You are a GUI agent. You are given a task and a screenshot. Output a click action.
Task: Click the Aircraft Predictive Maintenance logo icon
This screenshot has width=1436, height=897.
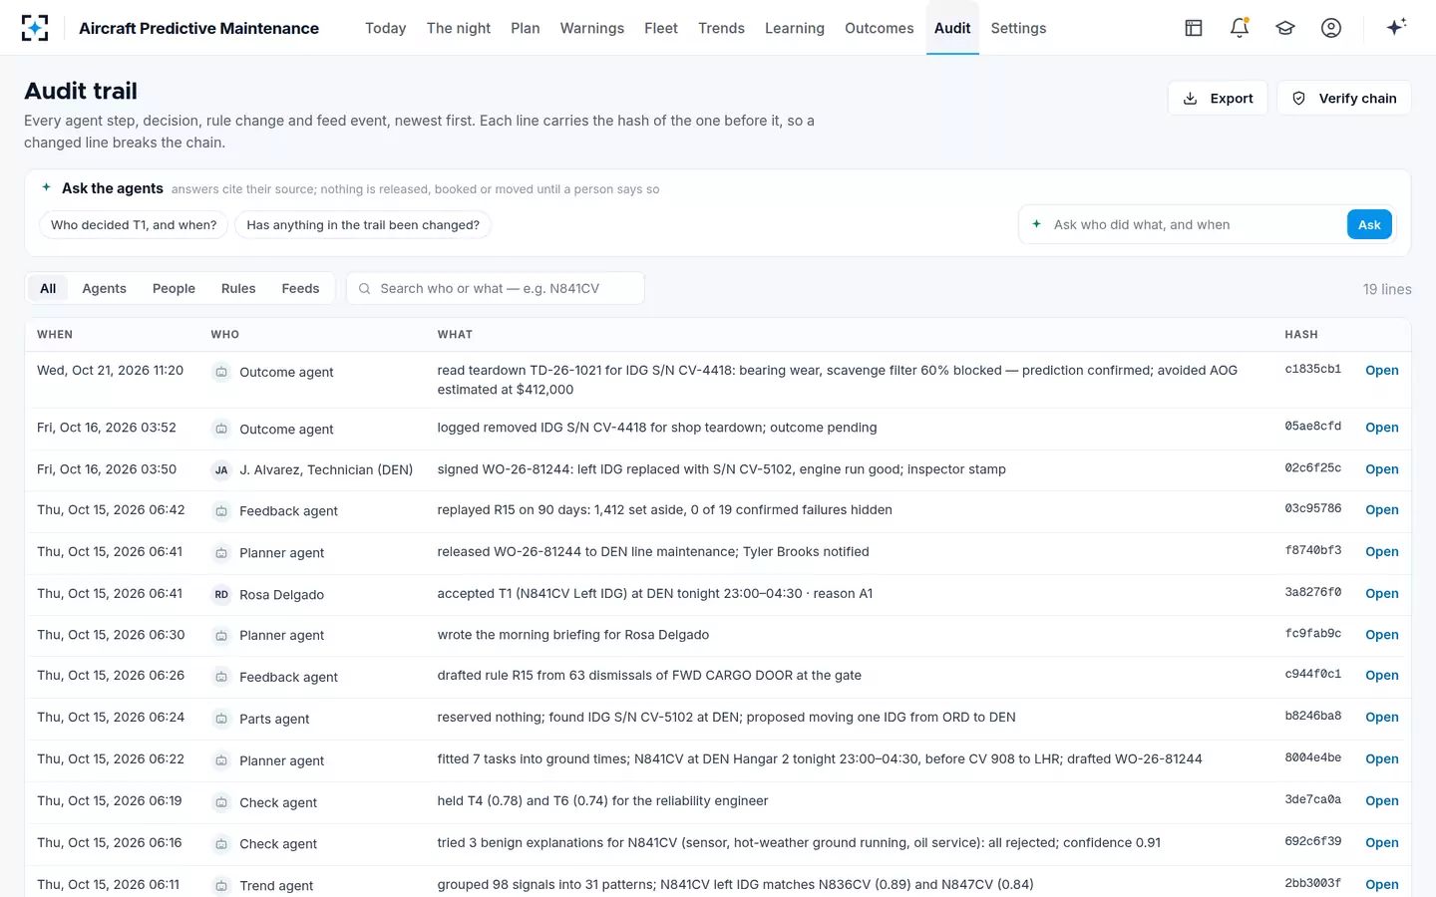point(35,28)
